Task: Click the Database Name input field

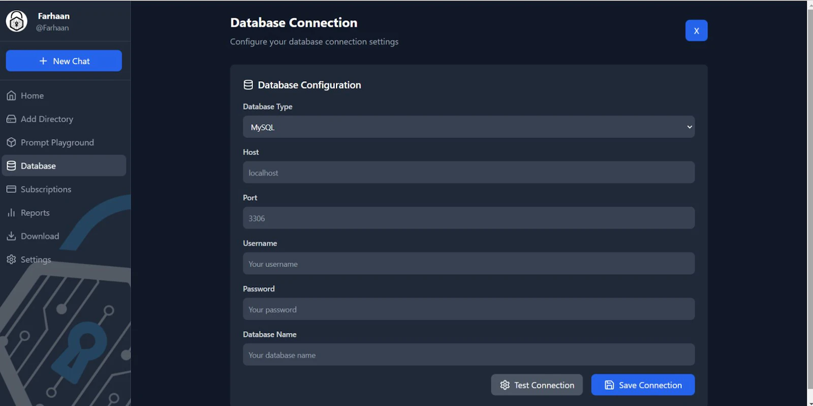Action: [x=468, y=355]
